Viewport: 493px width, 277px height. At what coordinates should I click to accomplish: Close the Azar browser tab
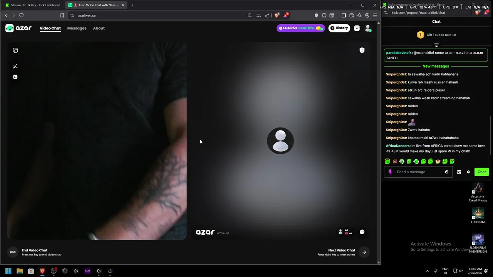pos(123,5)
